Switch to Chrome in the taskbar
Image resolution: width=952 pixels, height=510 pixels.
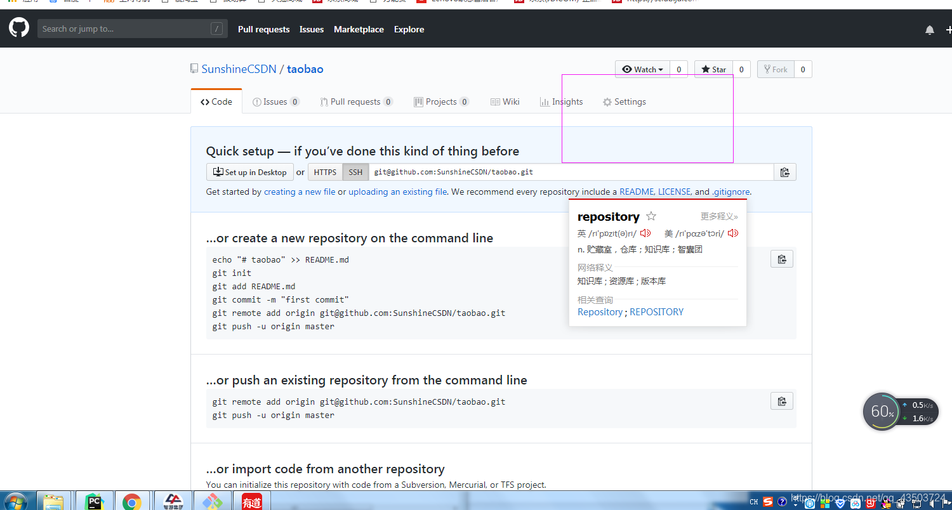(132, 501)
